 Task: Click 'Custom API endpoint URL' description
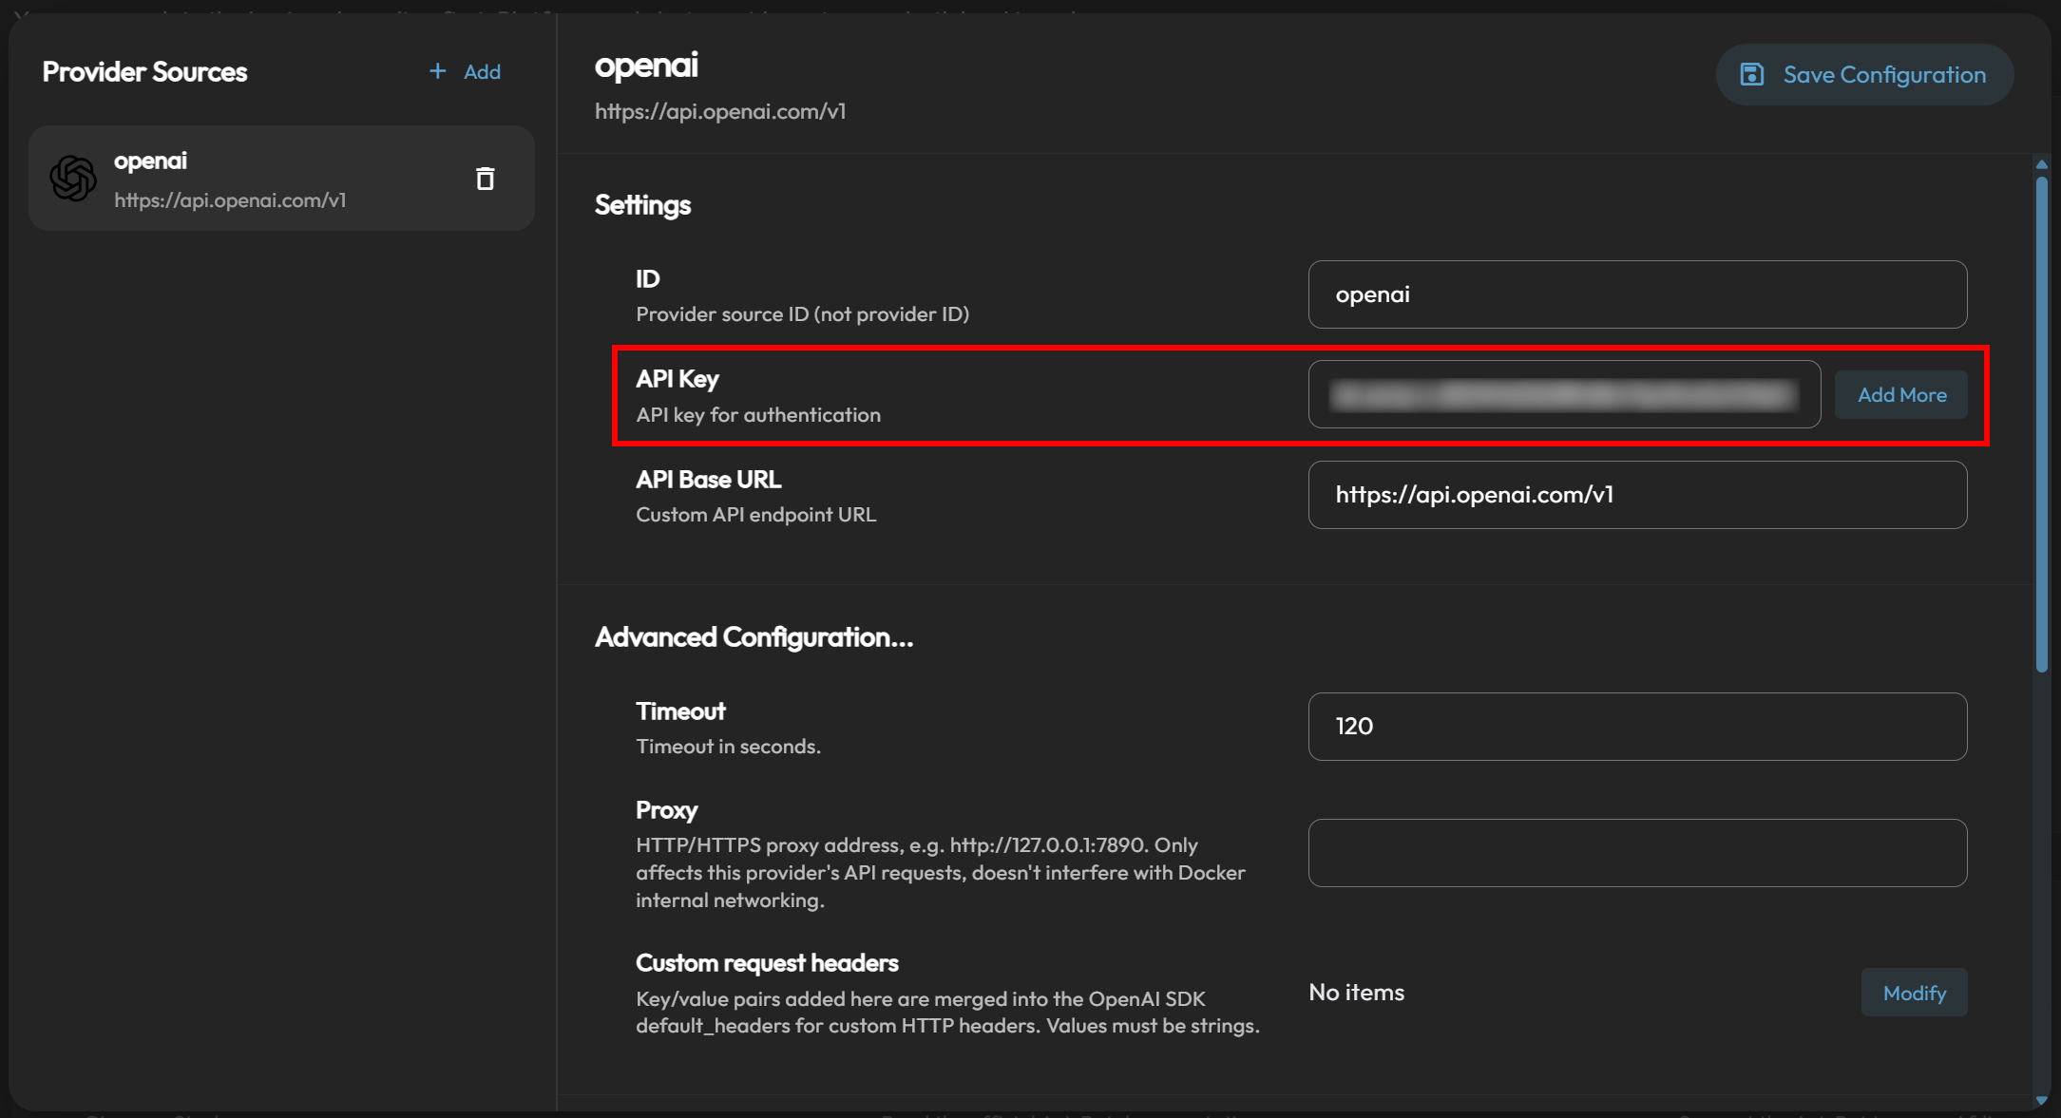(x=755, y=515)
